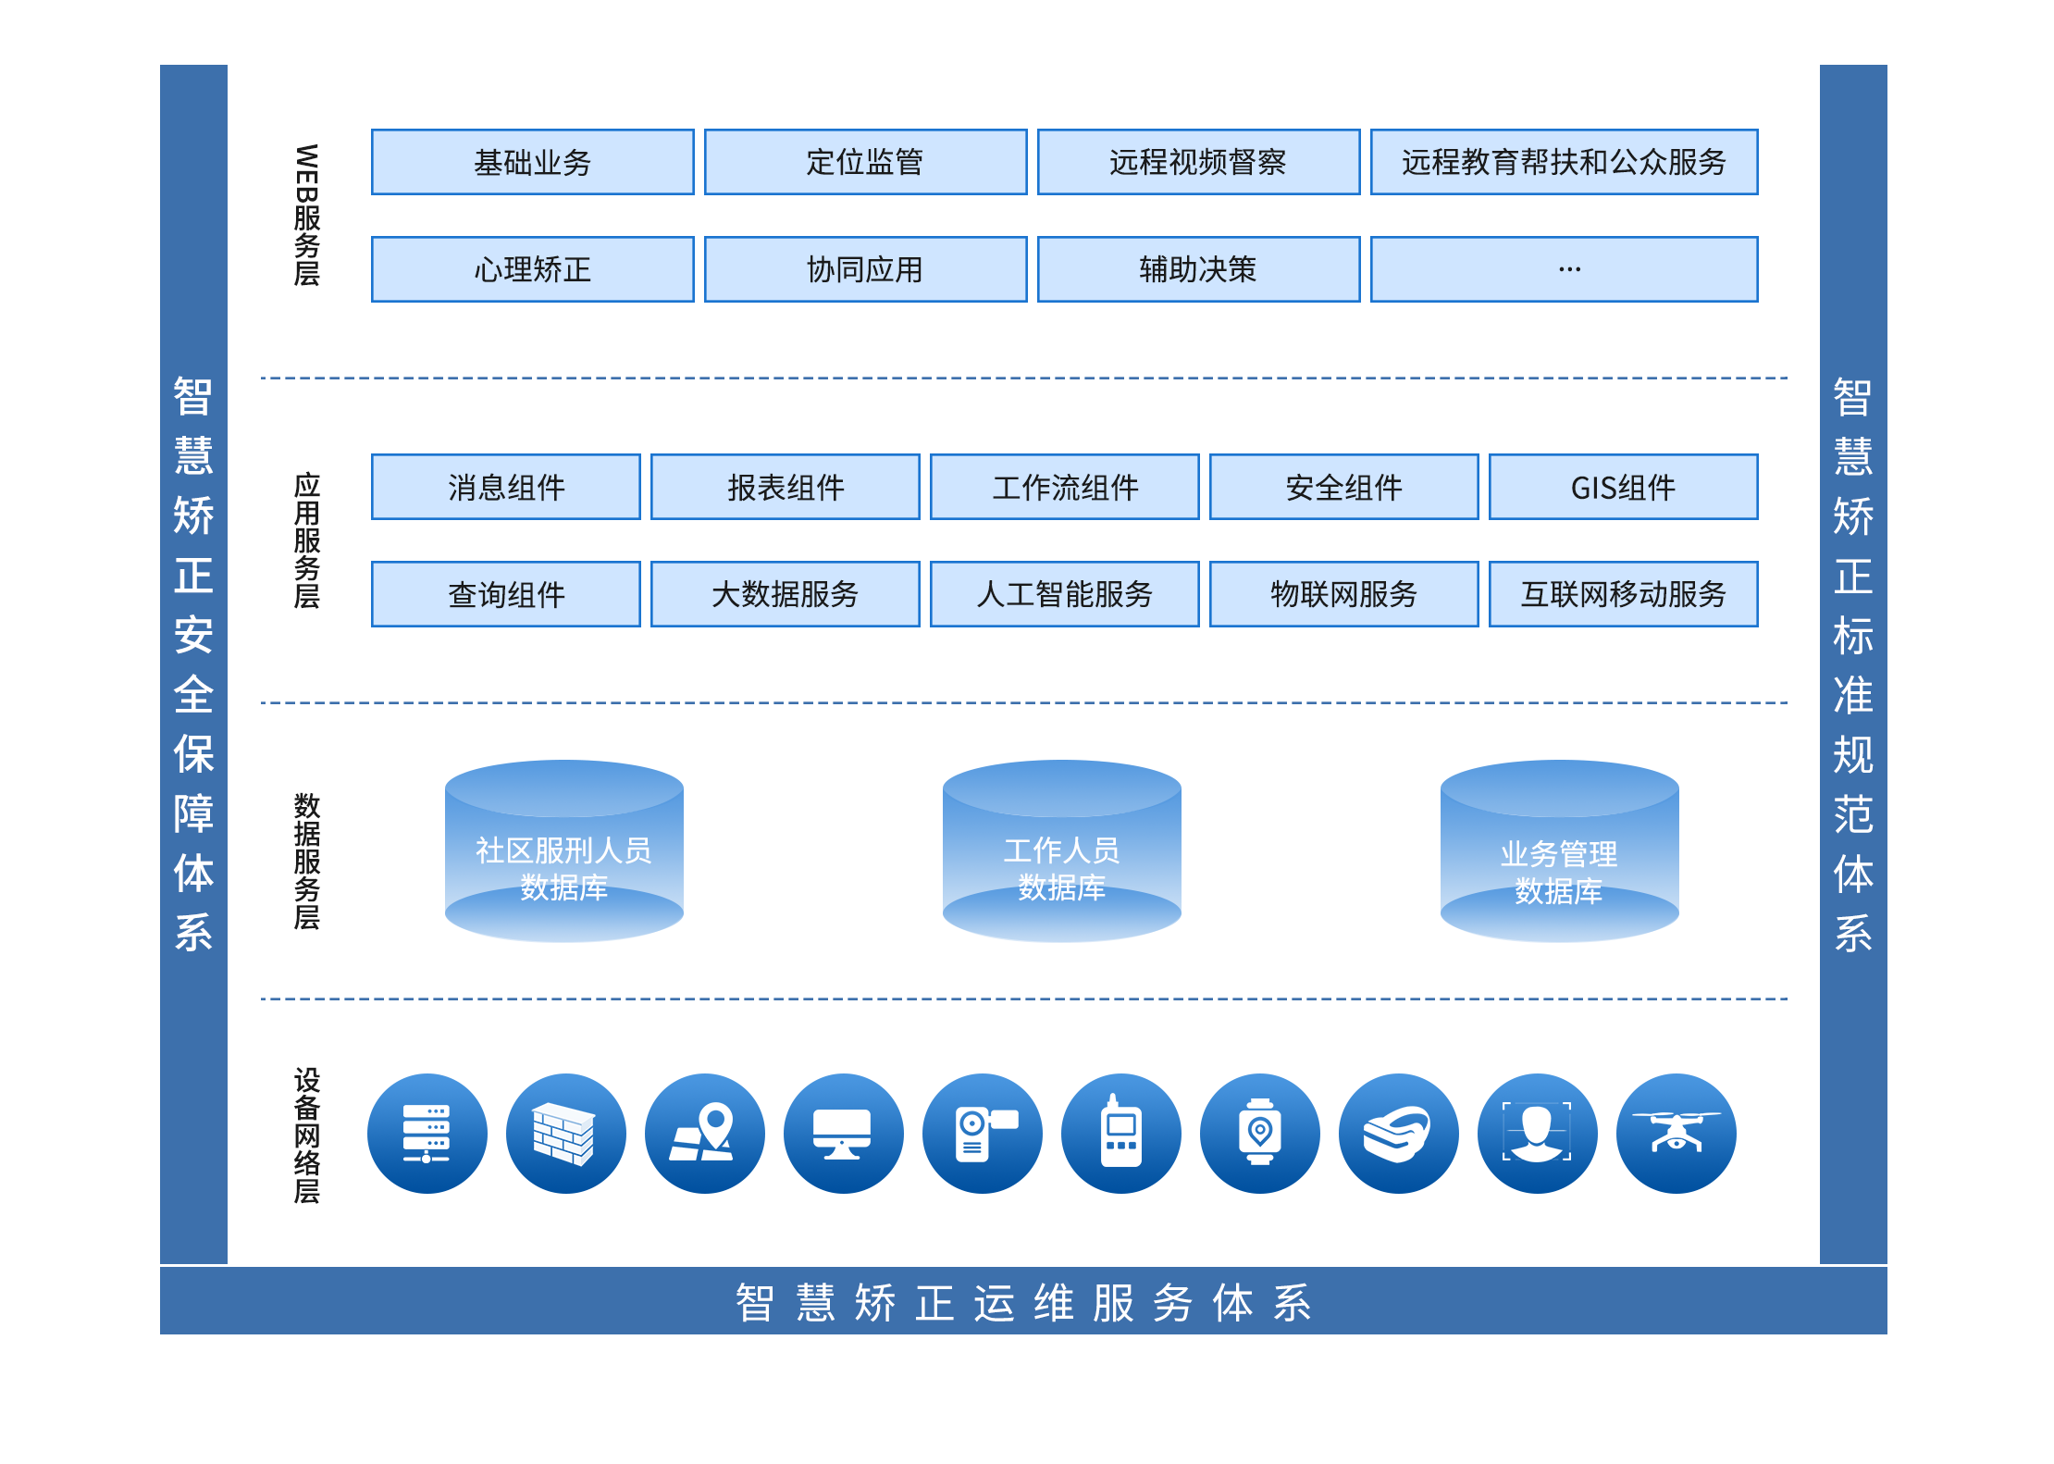
Task: Open the 工作流组件 box
Action: point(1065,487)
